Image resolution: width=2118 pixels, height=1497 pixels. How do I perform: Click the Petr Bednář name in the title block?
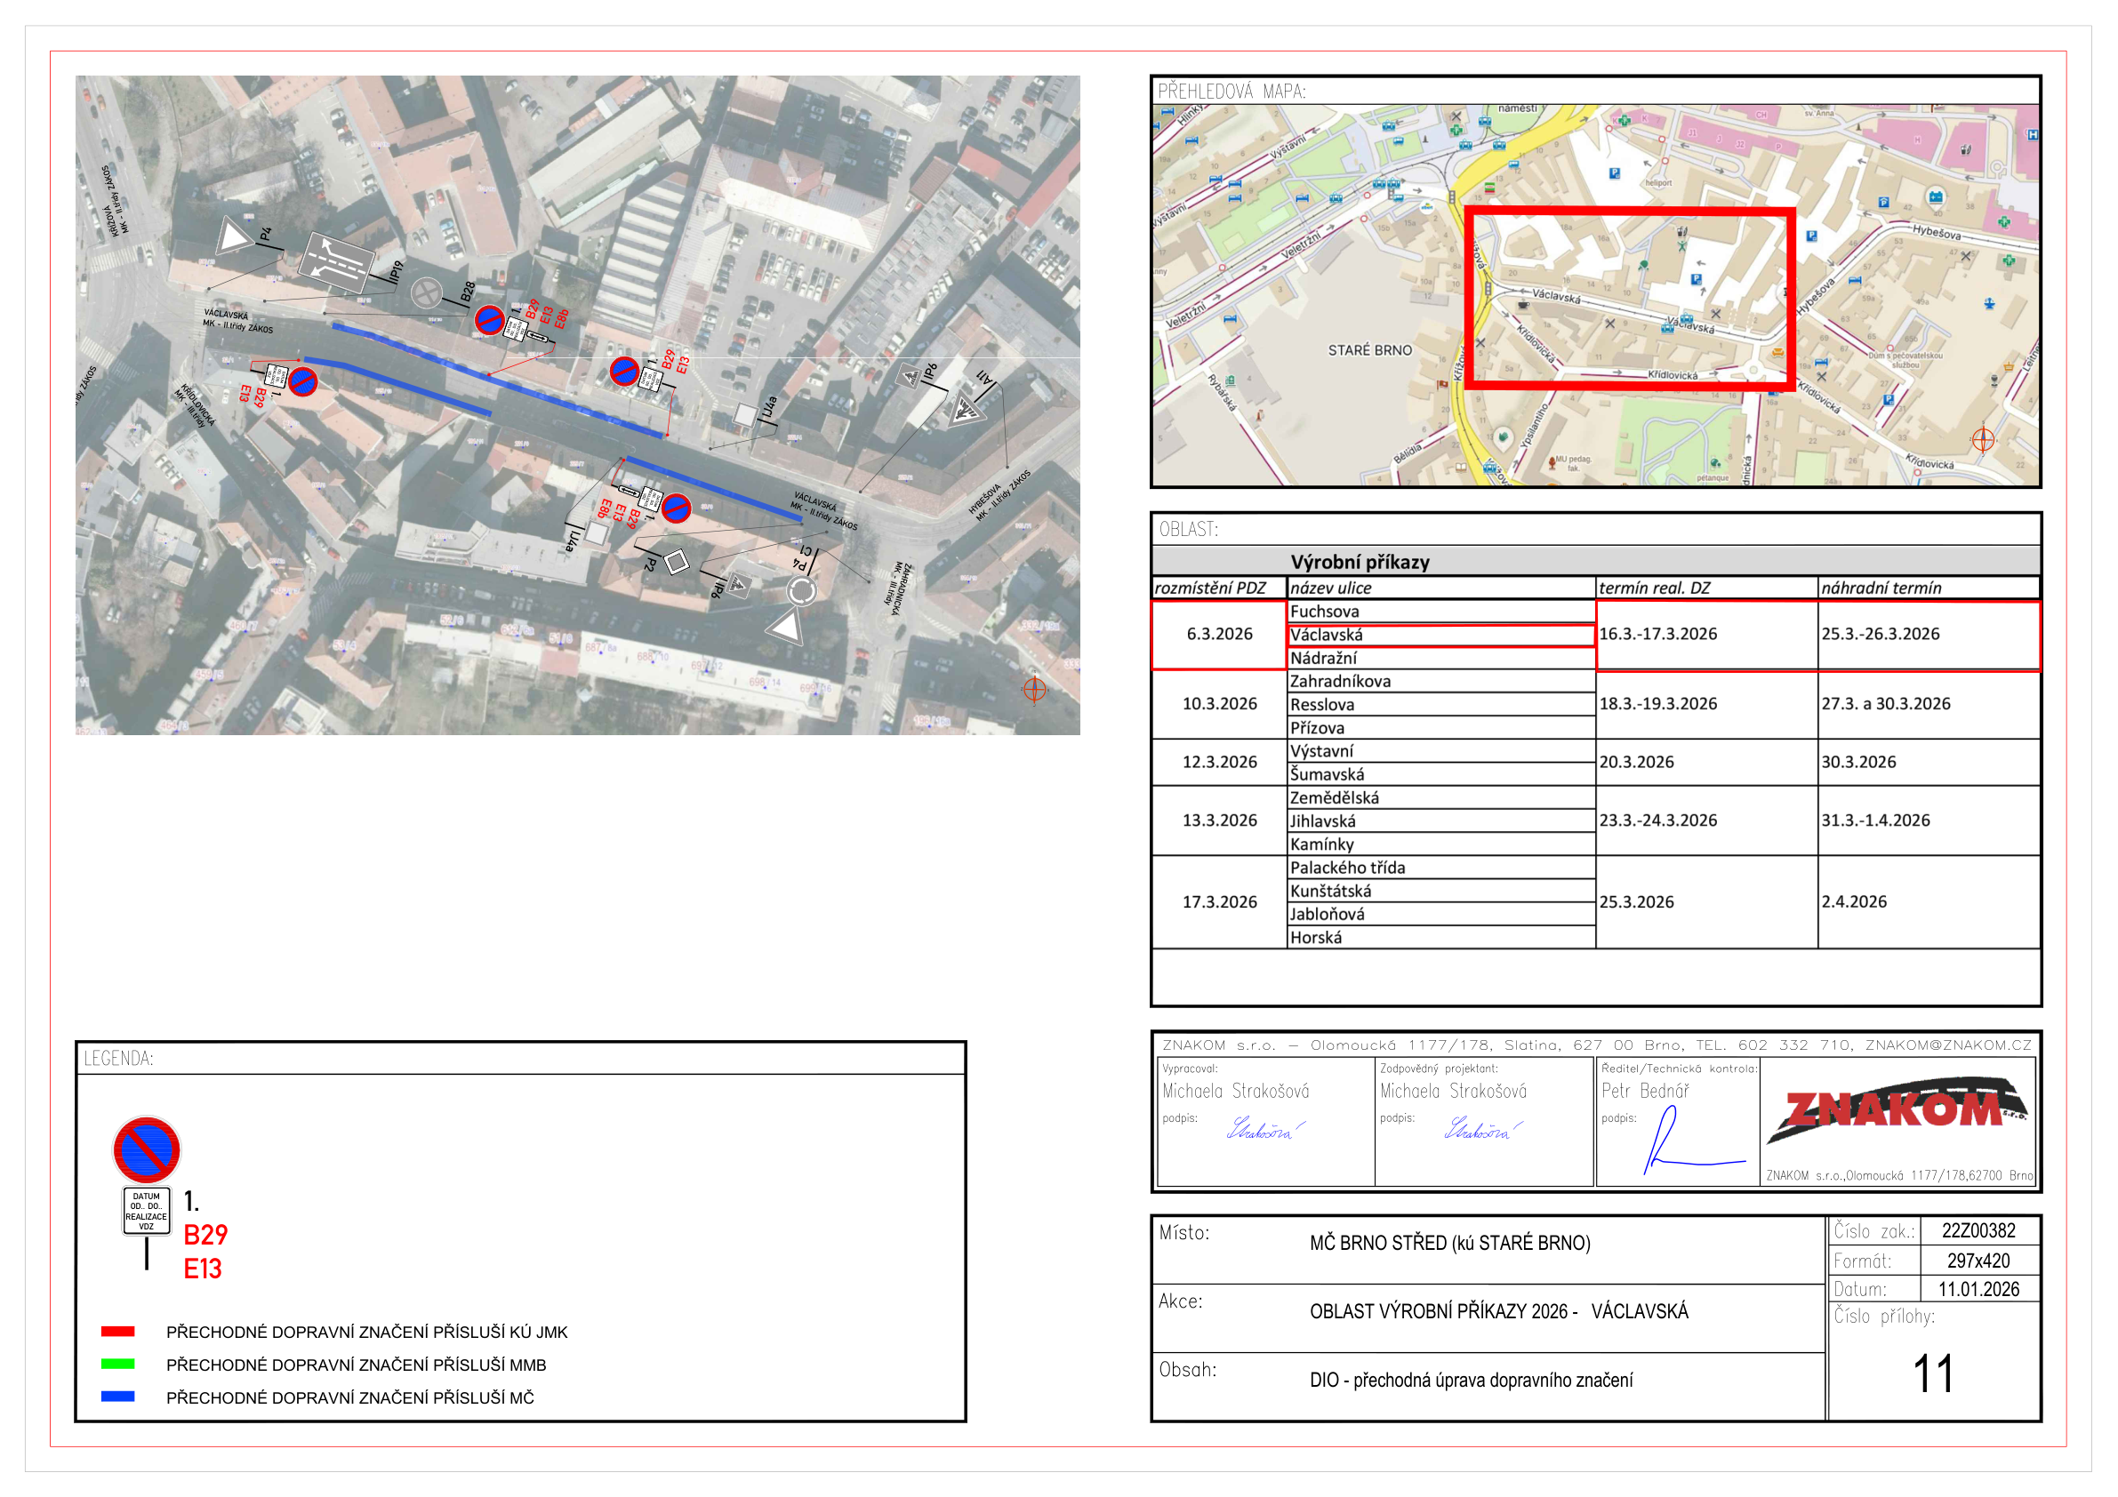click(1646, 1091)
